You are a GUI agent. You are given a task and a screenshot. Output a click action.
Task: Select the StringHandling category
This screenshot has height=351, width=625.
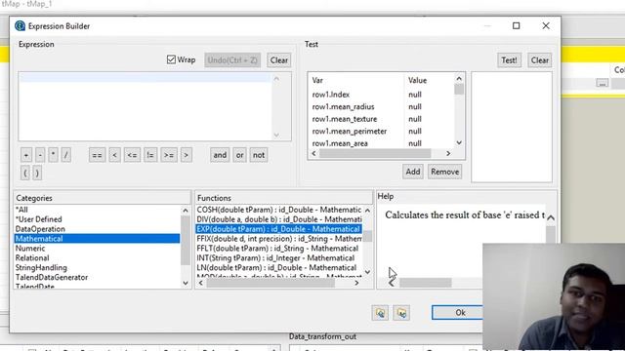click(x=98, y=267)
